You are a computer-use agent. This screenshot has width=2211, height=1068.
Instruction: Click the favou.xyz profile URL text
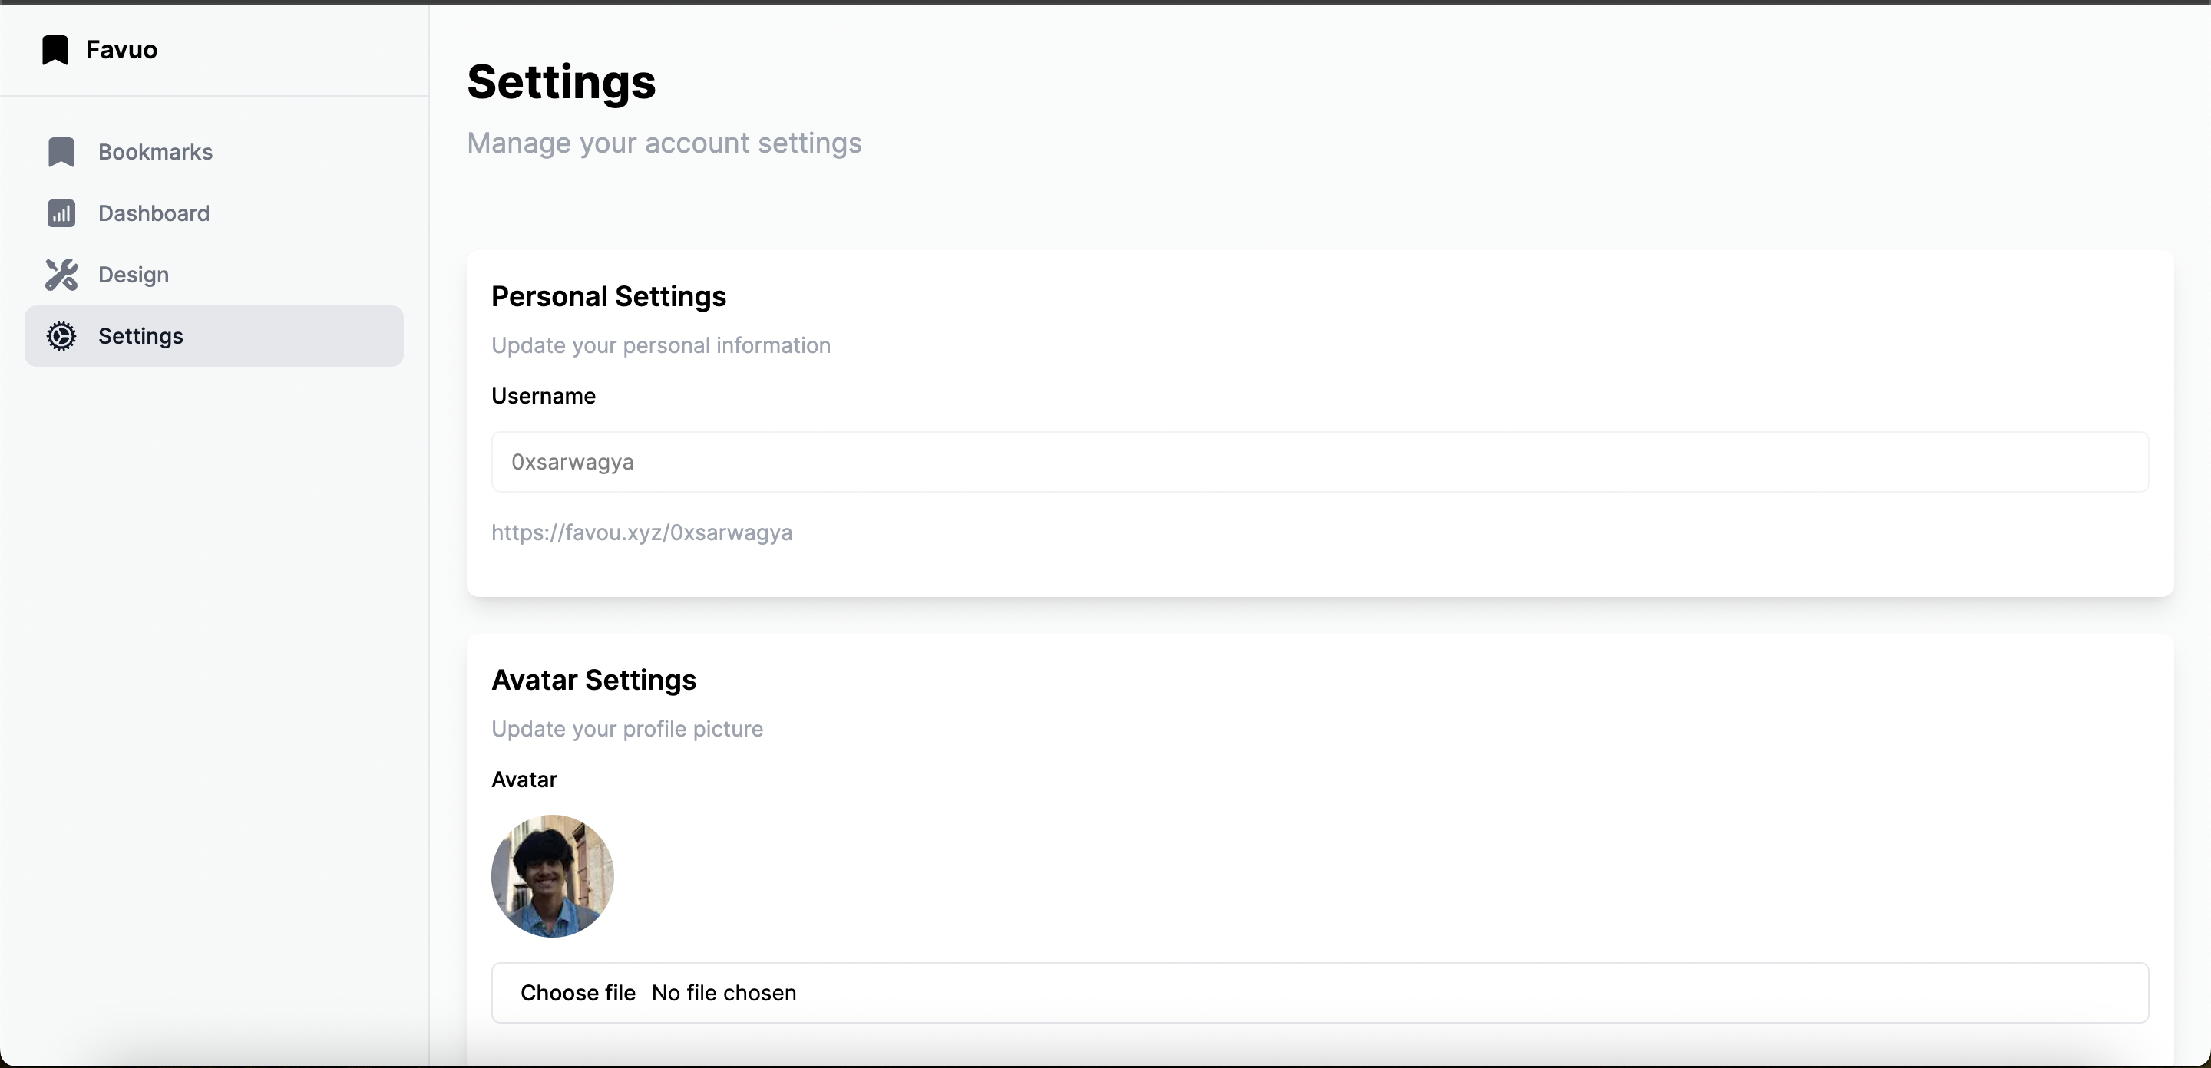click(x=641, y=532)
